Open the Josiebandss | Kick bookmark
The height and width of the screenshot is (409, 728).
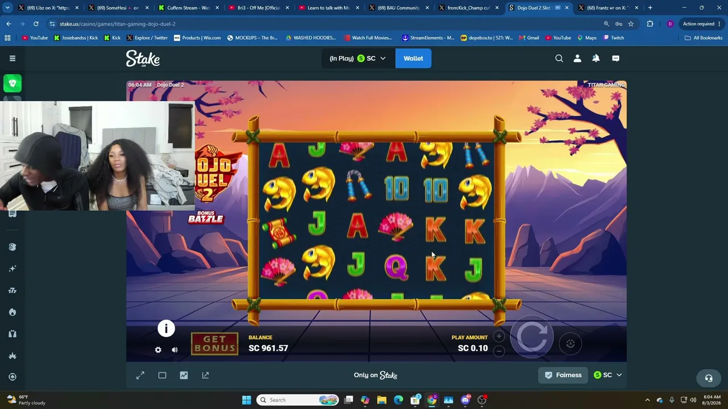click(x=76, y=38)
